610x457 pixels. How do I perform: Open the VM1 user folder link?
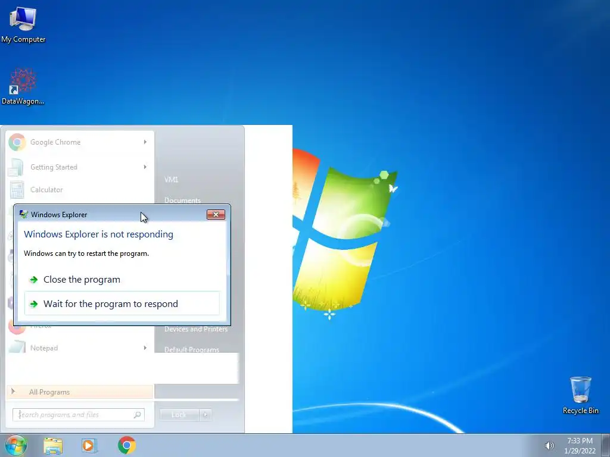pyautogui.click(x=171, y=180)
